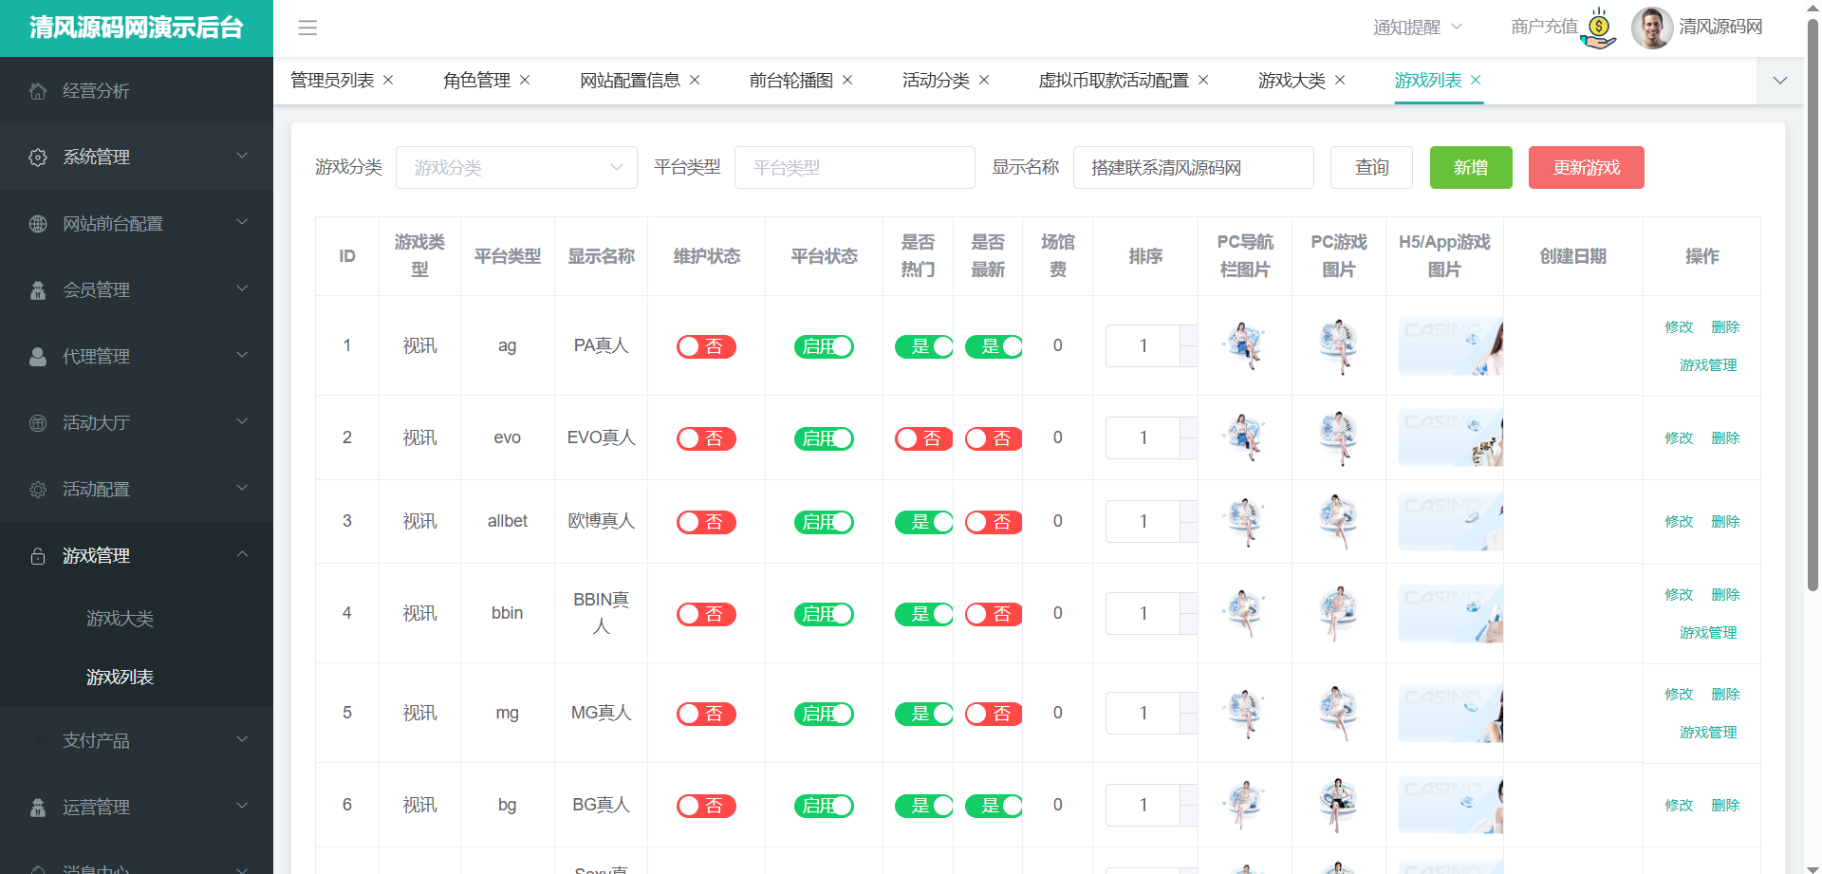Click the merchant recharge coin icon

(x=1599, y=28)
